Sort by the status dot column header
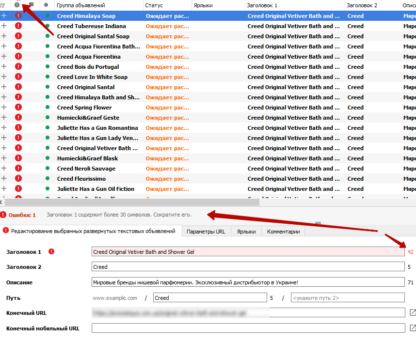The image size is (416, 342). click(46, 5)
